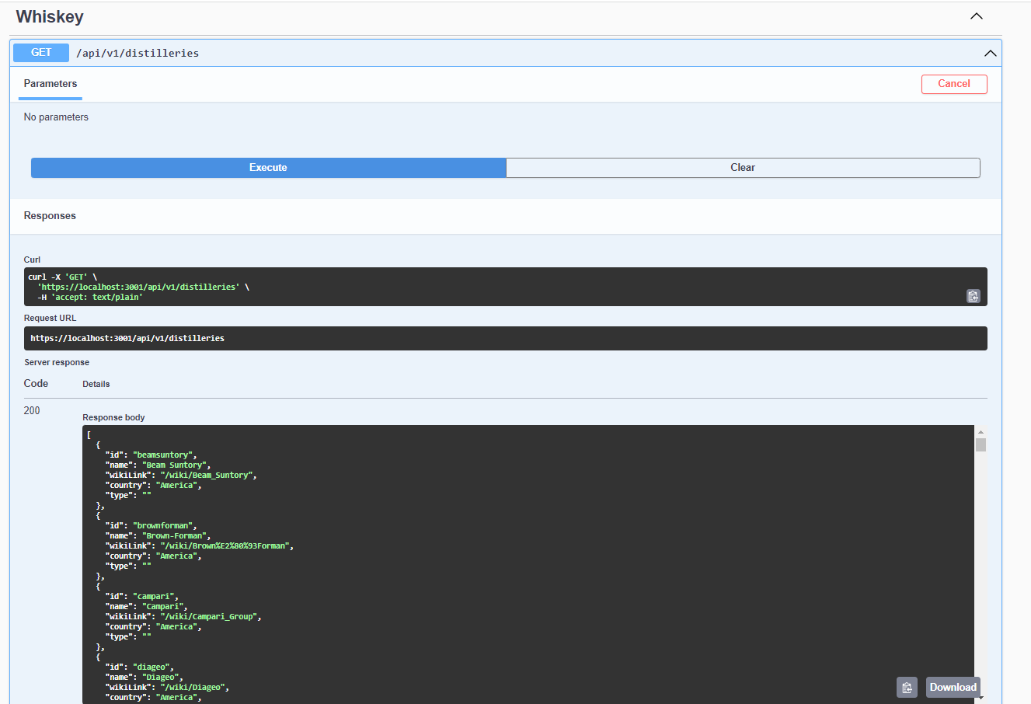Click the Cancel button

(x=954, y=84)
